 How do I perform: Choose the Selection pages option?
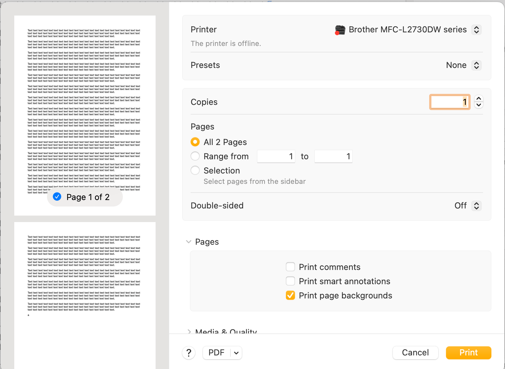(x=195, y=170)
